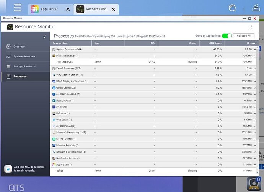Click Add this NAS to Q'center link
The width and height of the screenshot is (264, 192).
click(29, 169)
